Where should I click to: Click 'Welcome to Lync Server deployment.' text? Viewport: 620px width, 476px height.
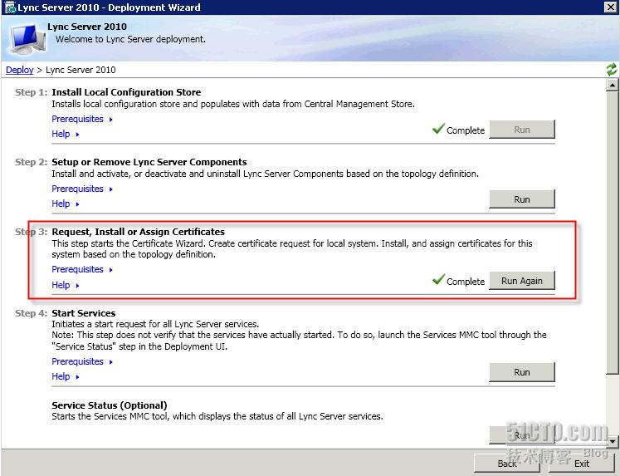[x=130, y=39]
